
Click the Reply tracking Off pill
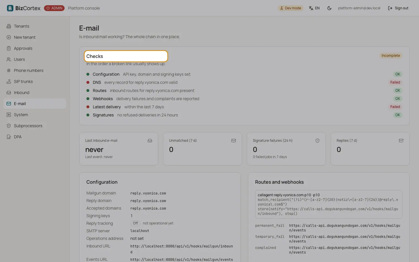pyautogui.click(x=135, y=223)
